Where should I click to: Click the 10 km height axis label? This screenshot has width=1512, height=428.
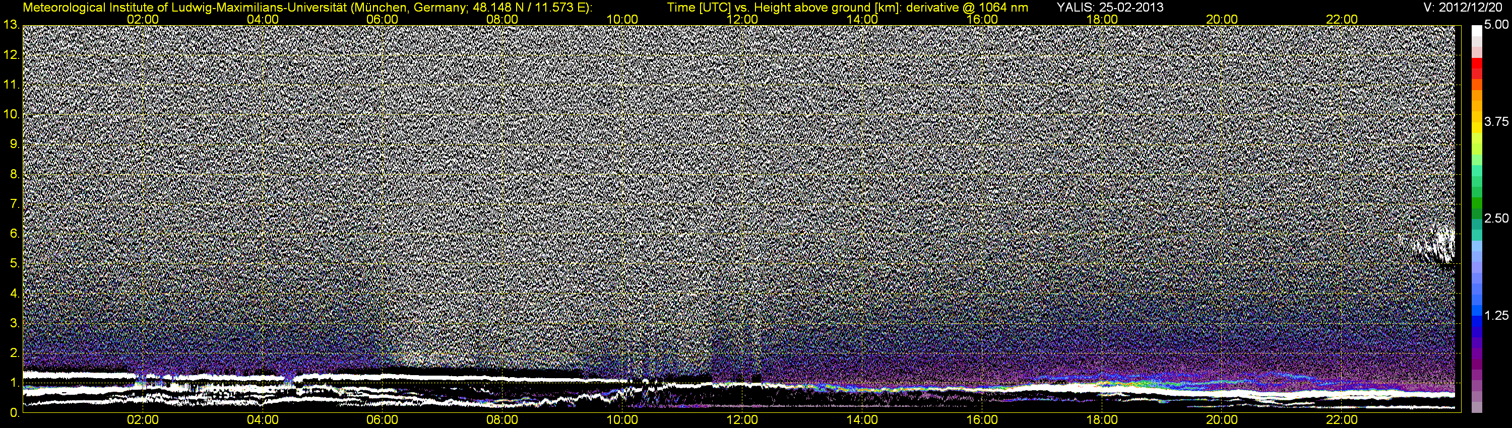[11, 115]
